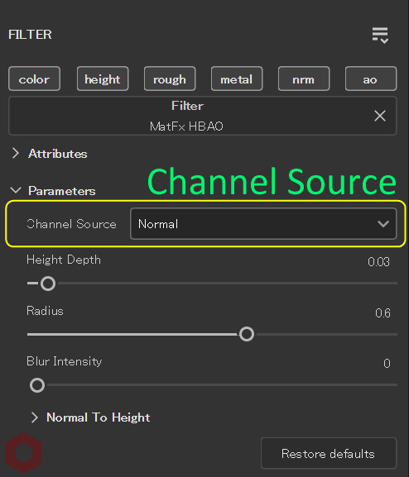The image size is (409, 477).
Task: Toggle the height channel button
Action: coord(103,79)
